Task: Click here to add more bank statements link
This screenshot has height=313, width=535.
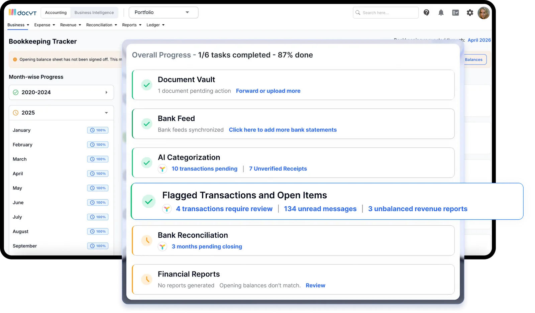Action: (283, 130)
